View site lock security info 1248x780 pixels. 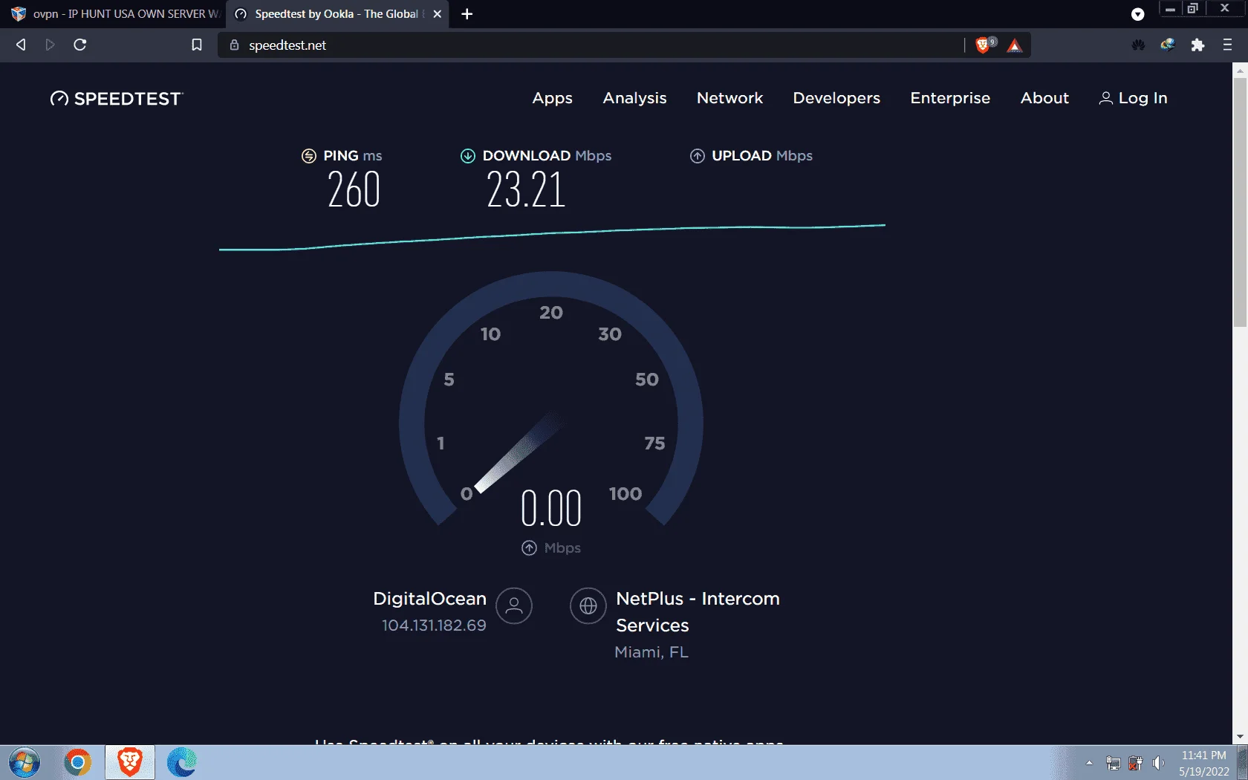234,45
